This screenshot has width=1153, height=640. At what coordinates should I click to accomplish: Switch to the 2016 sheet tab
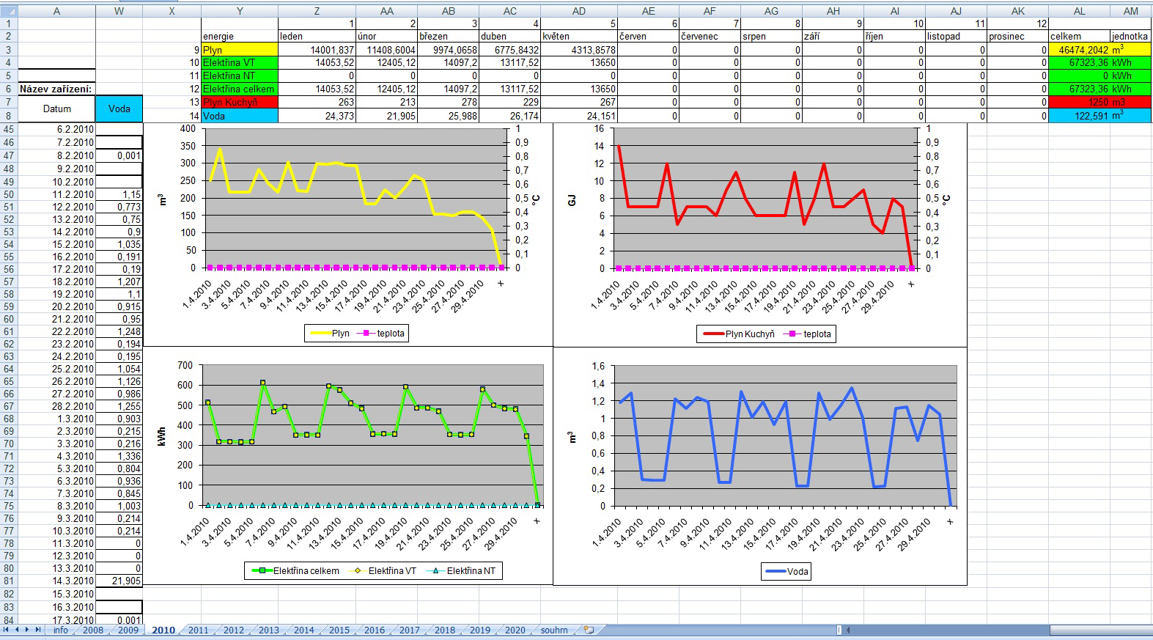[375, 630]
